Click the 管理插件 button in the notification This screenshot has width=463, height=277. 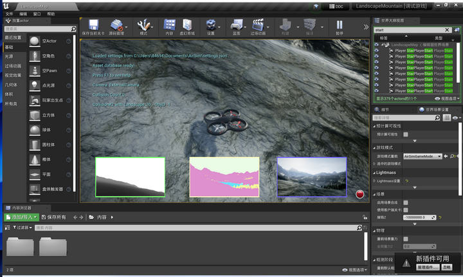point(426,266)
